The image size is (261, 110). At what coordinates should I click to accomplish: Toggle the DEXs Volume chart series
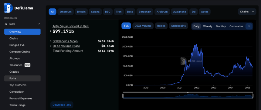pos(143,26)
